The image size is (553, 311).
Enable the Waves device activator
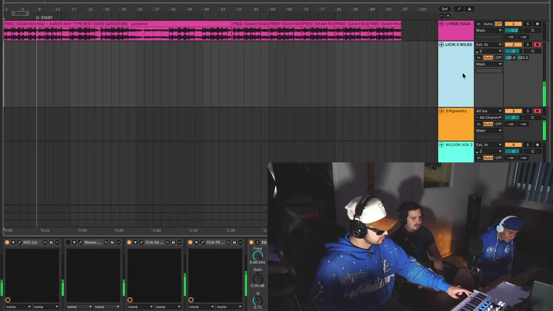(x=68, y=242)
